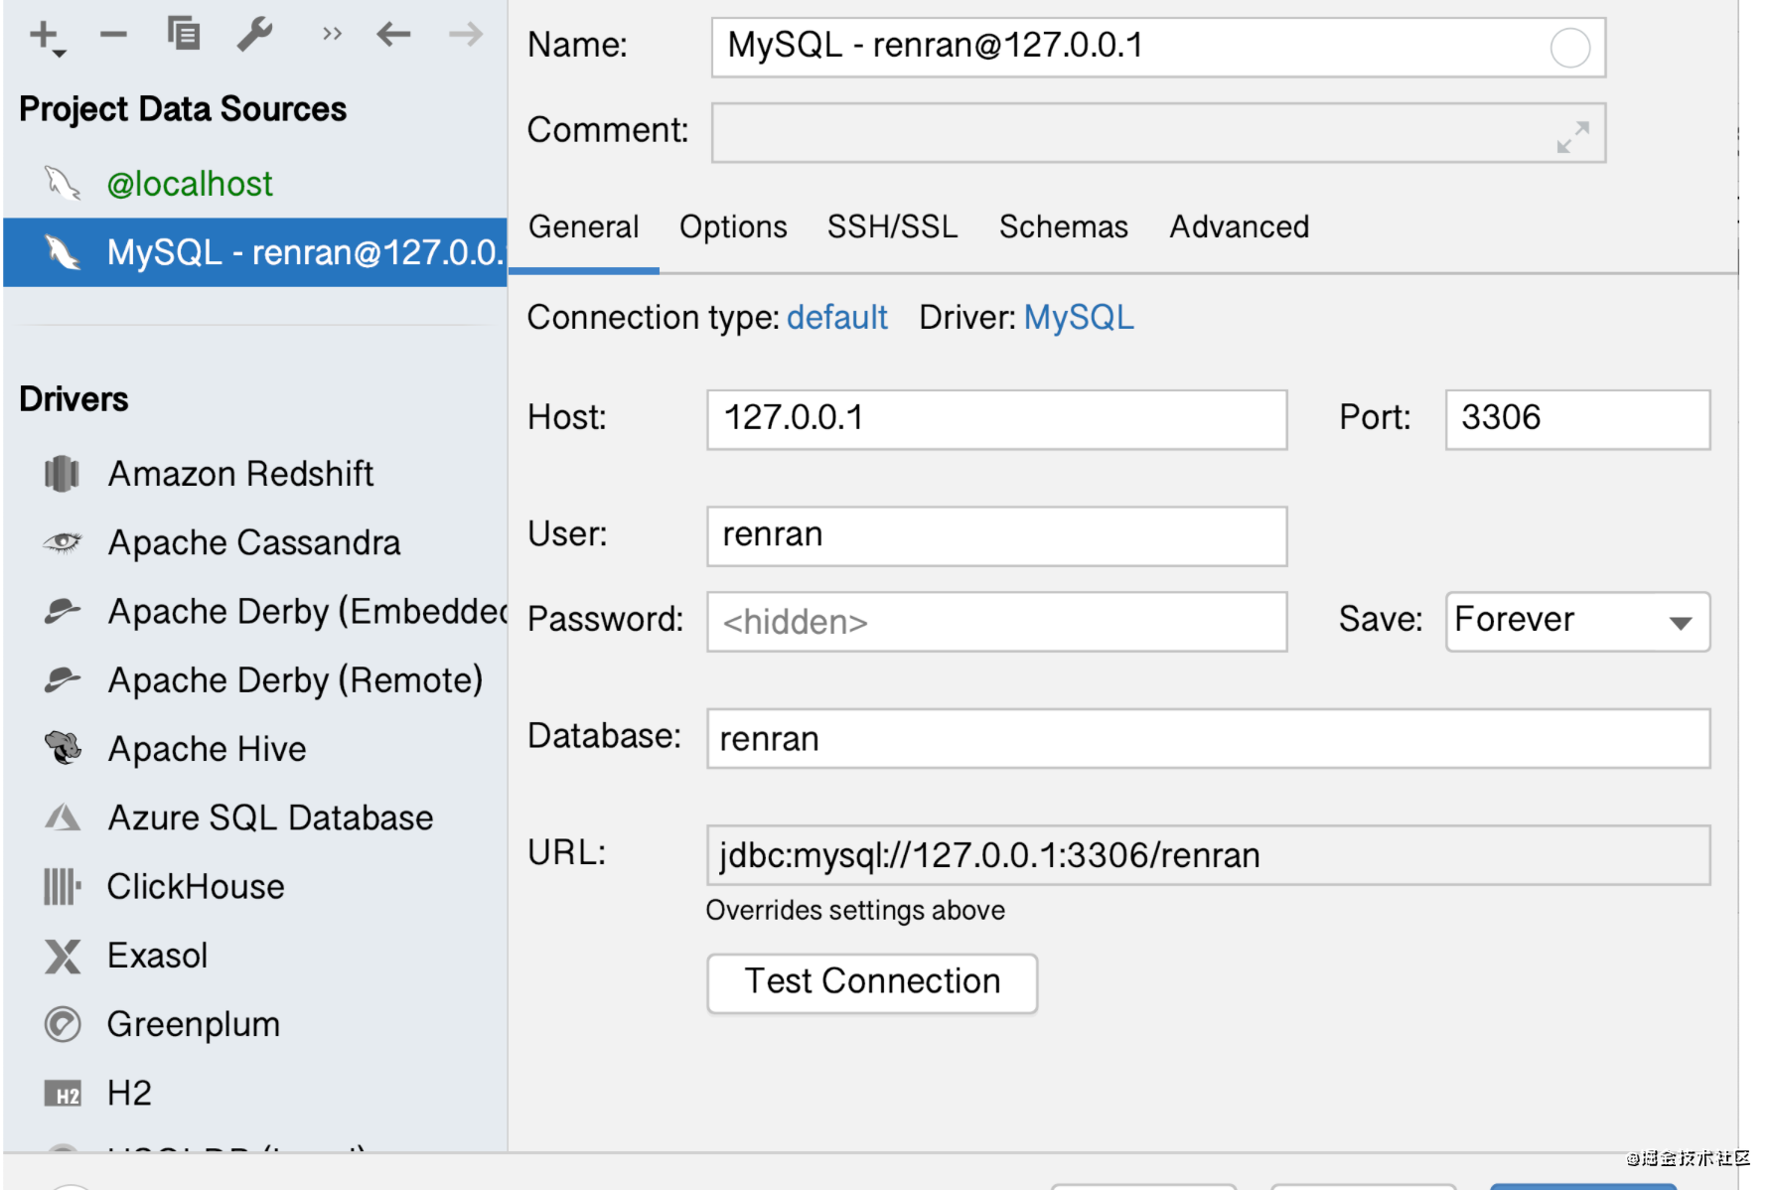Switch to the Schemas tab

1063,227
